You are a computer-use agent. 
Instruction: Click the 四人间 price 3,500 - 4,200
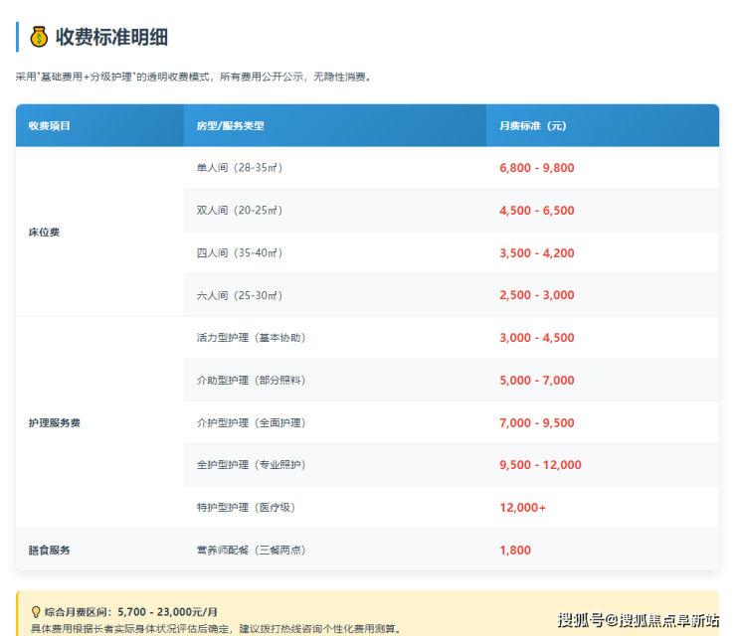tap(536, 253)
